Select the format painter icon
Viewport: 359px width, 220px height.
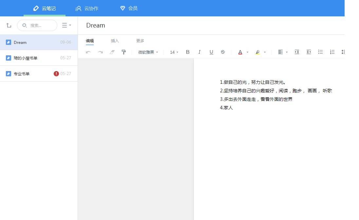123,52
